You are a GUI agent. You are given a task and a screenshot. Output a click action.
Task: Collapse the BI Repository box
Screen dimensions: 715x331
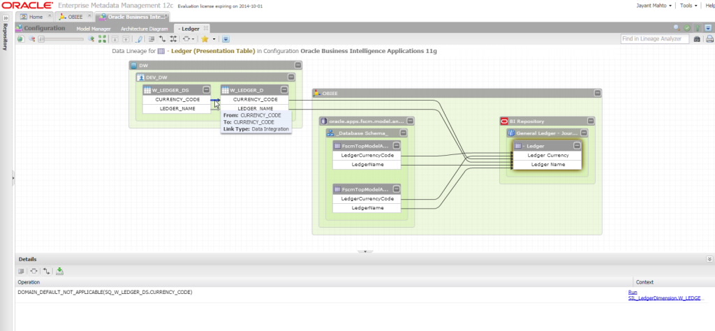pyautogui.click(x=590, y=121)
